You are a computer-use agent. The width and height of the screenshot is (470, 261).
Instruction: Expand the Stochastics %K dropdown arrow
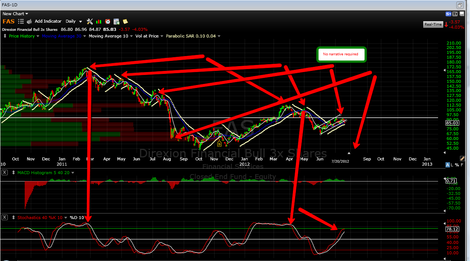click(x=66, y=217)
